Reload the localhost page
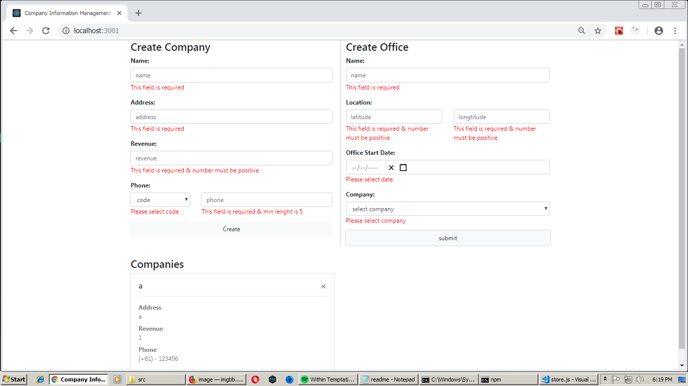688x386 pixels. pyautogui.click(x=46, y=31)
